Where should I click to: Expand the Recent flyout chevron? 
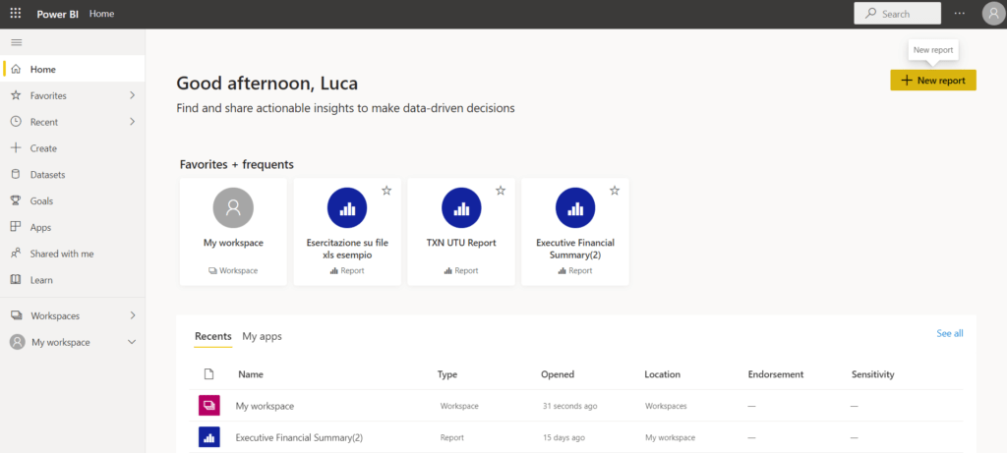point(133,122)
